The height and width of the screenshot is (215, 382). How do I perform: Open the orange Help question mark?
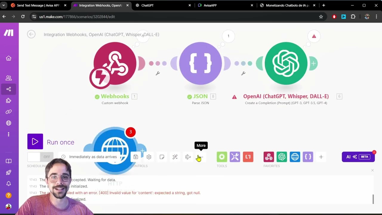[x=9, y=195]
